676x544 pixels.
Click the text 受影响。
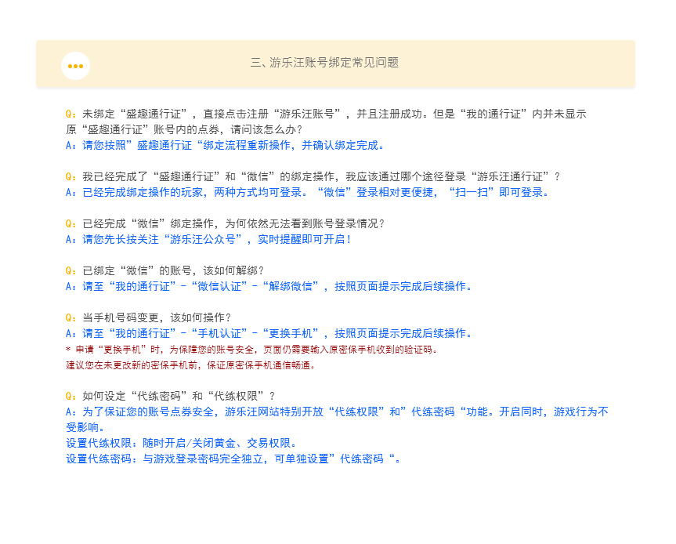85,427
